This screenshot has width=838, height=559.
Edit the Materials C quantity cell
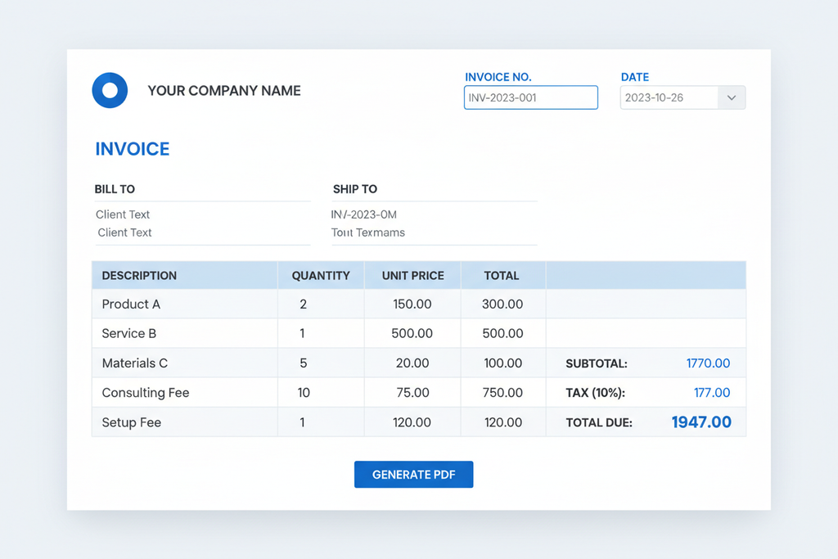tap(303, 363)
